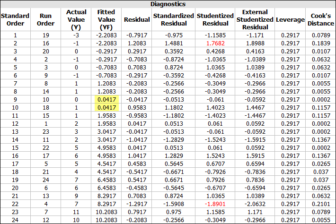Select the Standard Order column header
336x224 pixels.
point(15,19)
